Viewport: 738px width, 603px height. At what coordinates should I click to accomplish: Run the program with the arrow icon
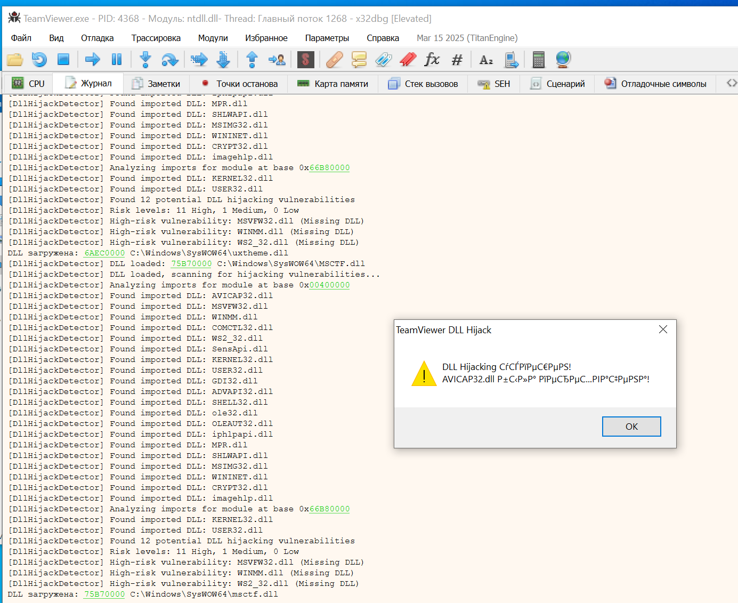[x=93, y=60]
